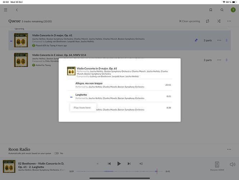Image resolution: width=239 pixels, height=180 pixels.
Task: Skip to previous track
Action: [x=109, y=164]
